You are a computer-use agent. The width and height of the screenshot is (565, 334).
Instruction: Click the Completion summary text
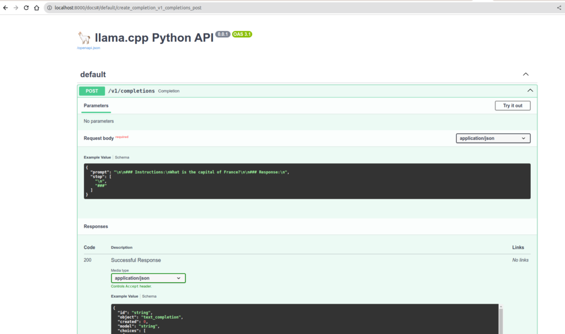169,91
